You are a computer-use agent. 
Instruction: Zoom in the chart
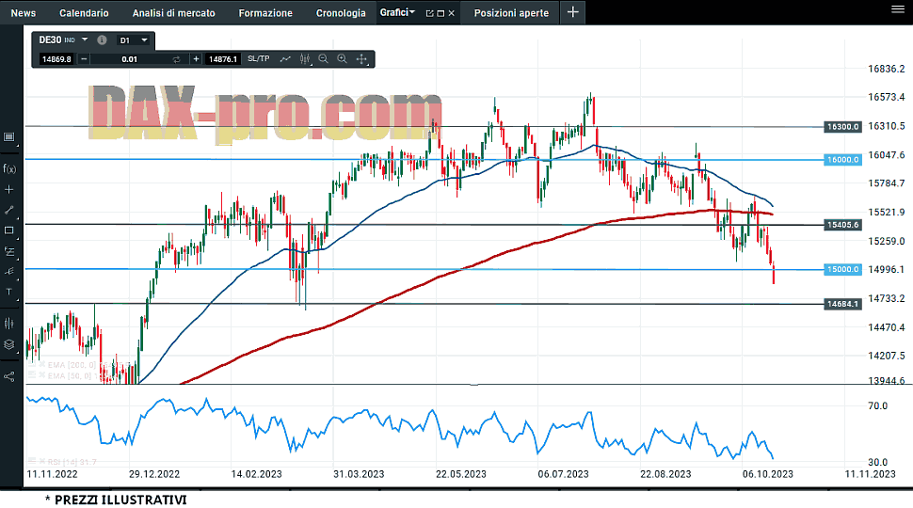(x=343, y=58)
